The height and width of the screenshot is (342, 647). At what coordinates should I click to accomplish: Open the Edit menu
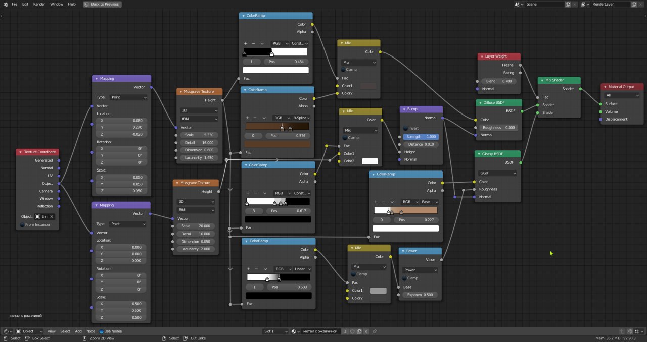point(25,4)
